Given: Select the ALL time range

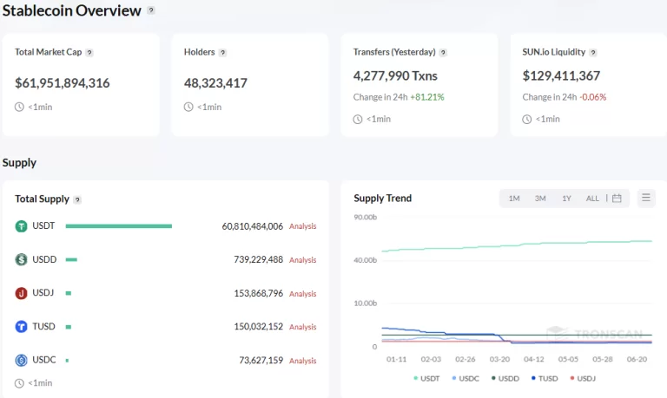Looking at the screenshot, I should click(592, 199).
